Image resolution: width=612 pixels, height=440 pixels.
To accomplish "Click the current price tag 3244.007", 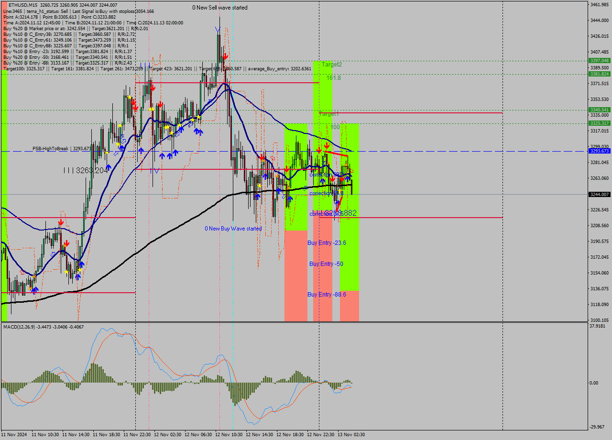I will (599, 195).
